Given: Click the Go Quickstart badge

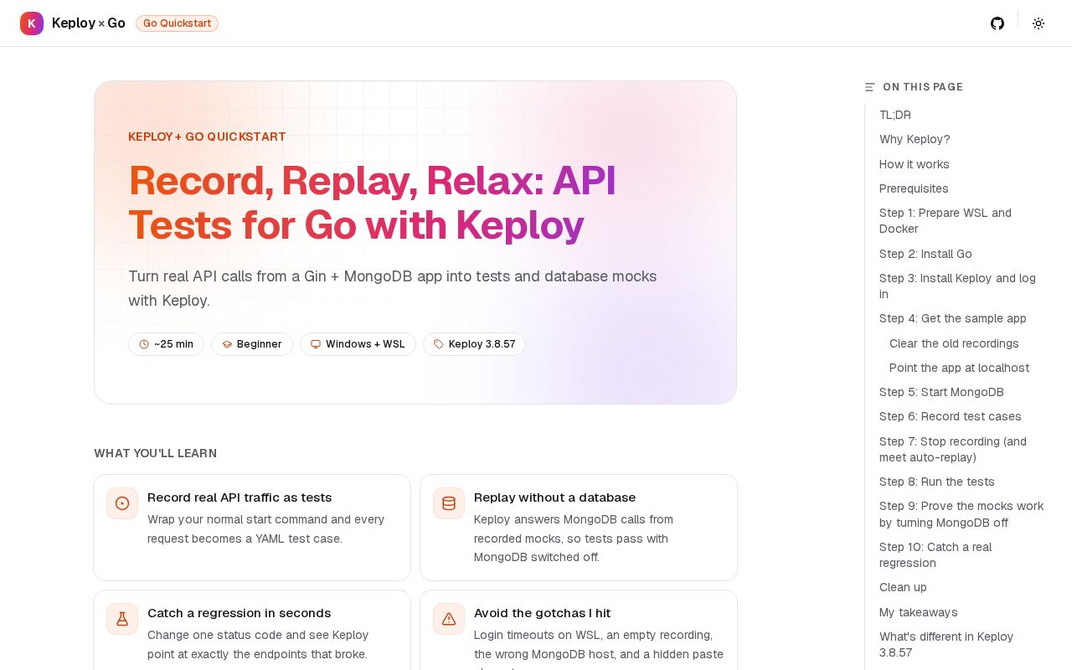Looking at the screenshot, I should tap(177, 23).
